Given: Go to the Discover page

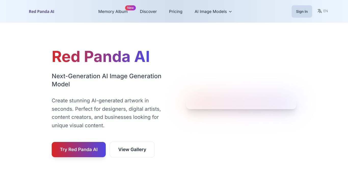Looking at the screenshot, I should [148, 11].
